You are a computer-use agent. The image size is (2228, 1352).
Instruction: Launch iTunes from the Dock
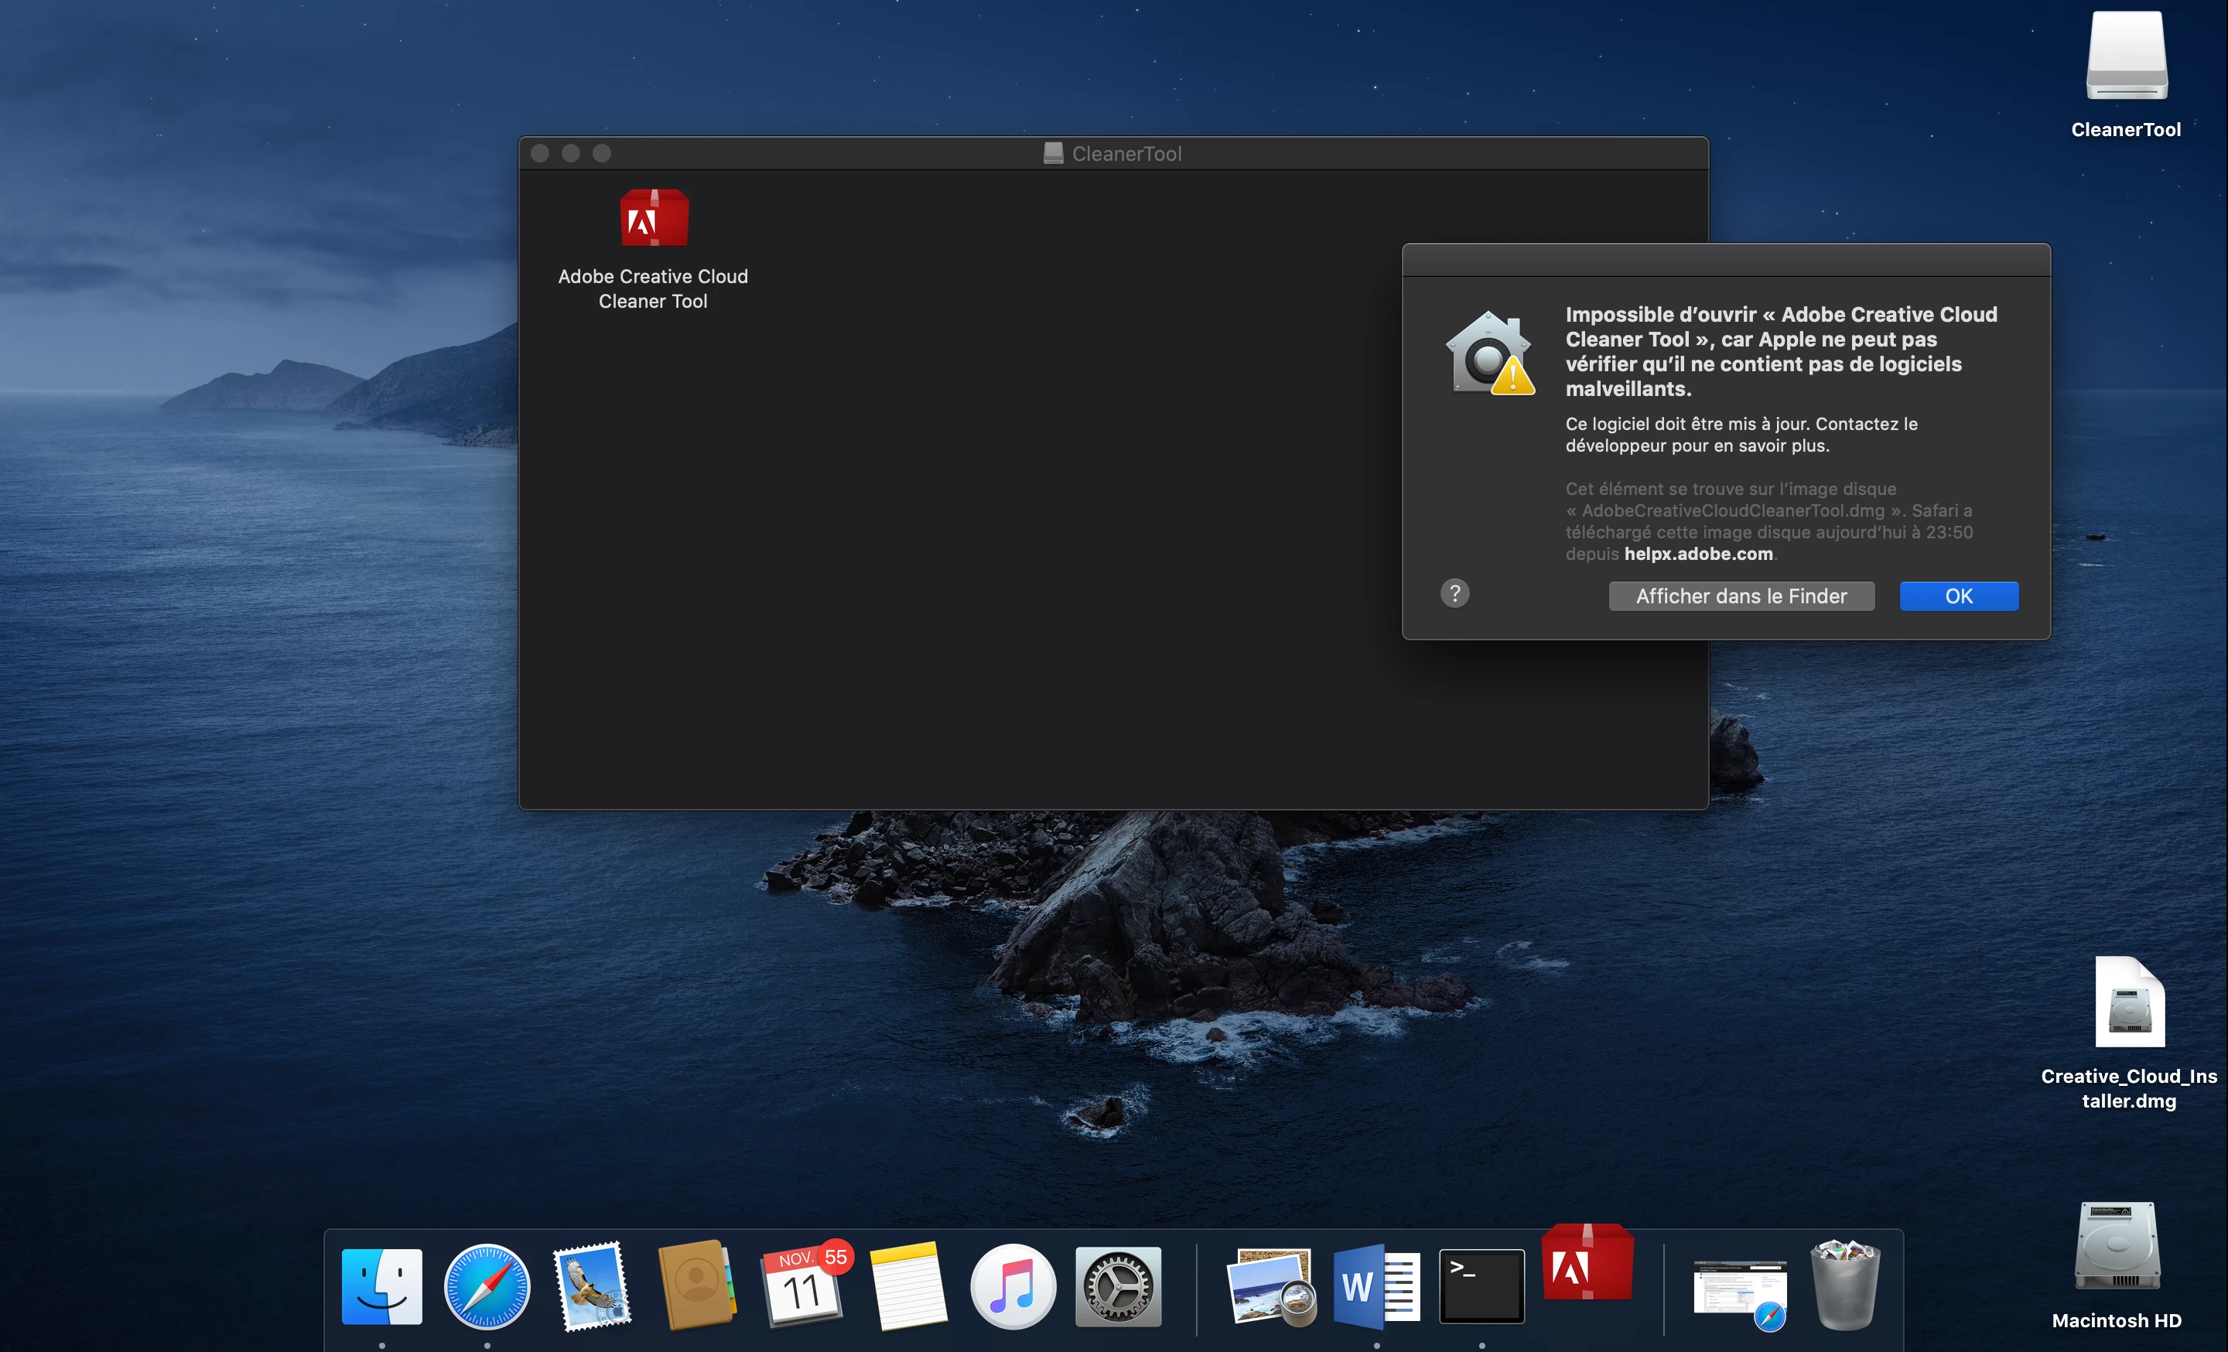1013,1286
